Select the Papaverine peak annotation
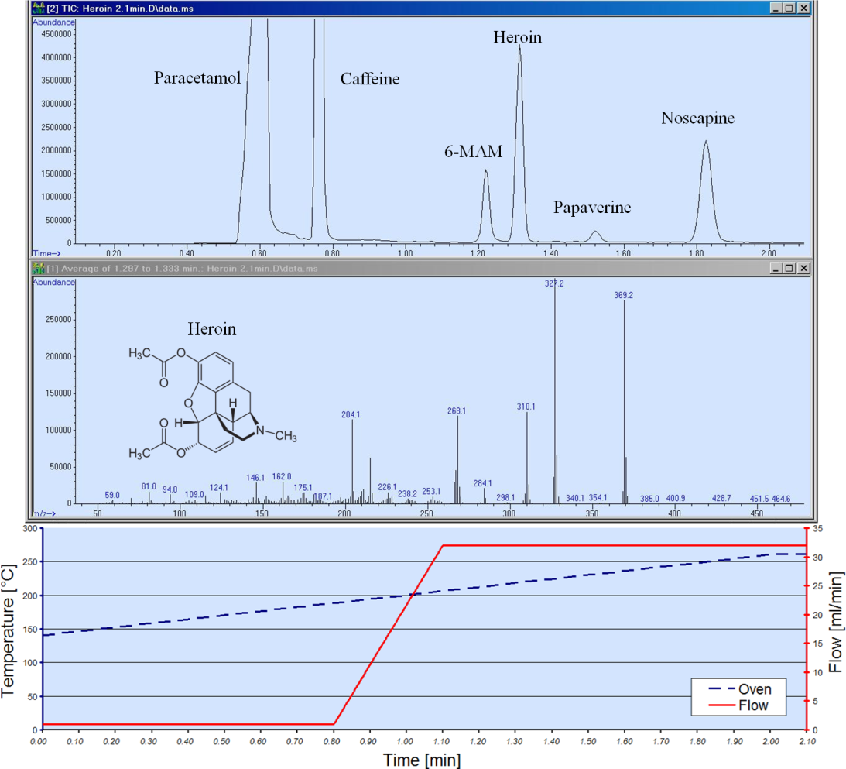The width and height of the screenshot is (846, 769). (x=593, y=208)
